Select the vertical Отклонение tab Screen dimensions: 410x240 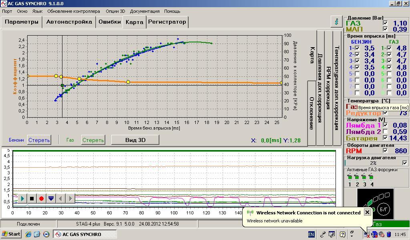click(x=312, y=113)
